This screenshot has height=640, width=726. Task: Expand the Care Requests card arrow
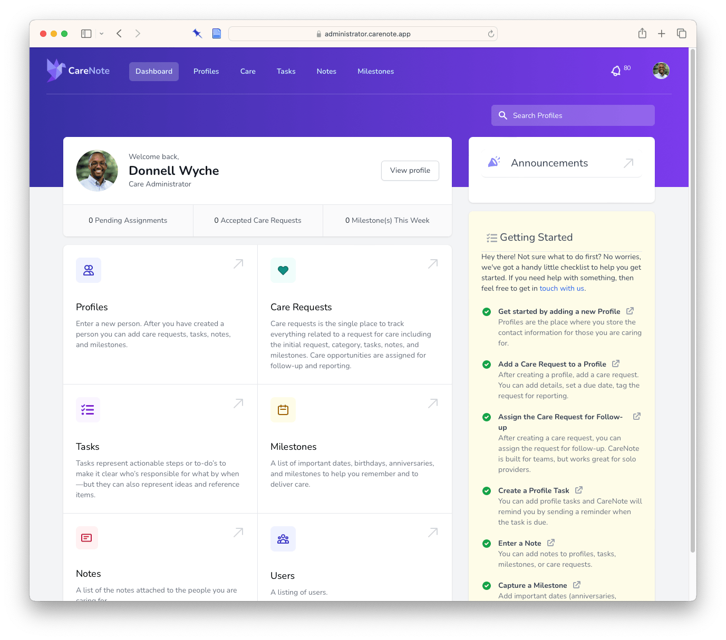432,263
